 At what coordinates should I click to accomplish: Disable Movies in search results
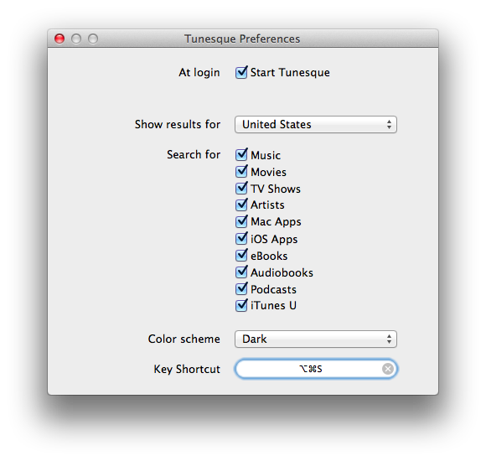coord(241,172)
